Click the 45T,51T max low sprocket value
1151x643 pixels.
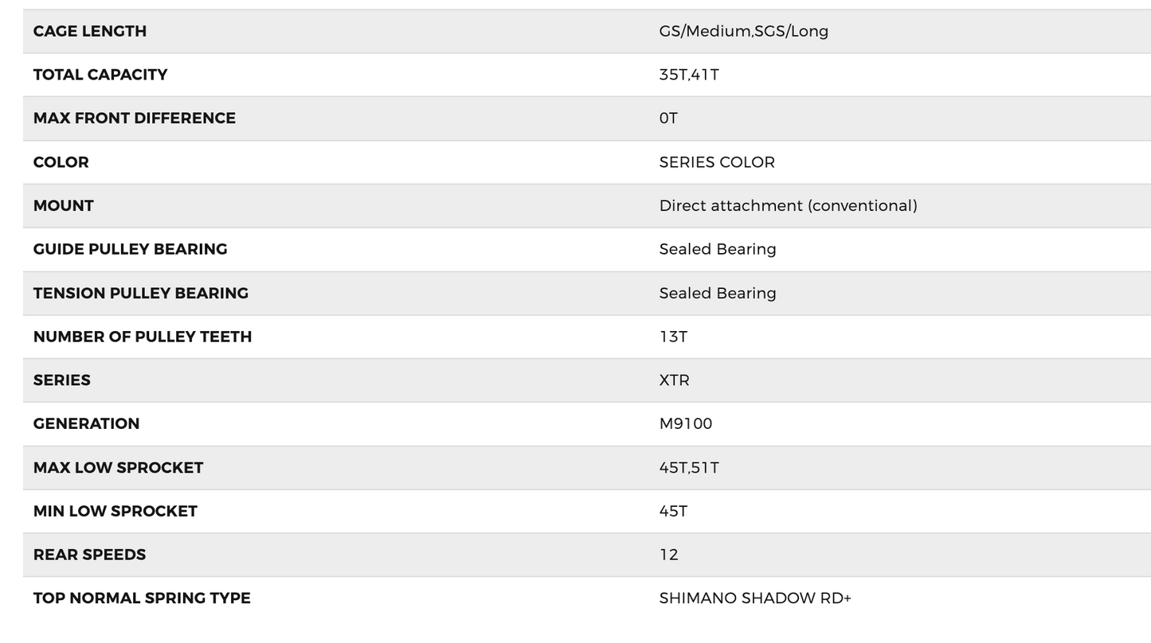[689, 468]
